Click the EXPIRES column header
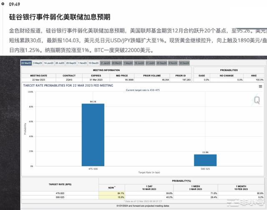The image size is (267, 210). click(96, 76)
